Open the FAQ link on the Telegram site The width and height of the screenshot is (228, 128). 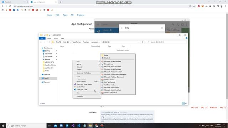tap(57, 15)
